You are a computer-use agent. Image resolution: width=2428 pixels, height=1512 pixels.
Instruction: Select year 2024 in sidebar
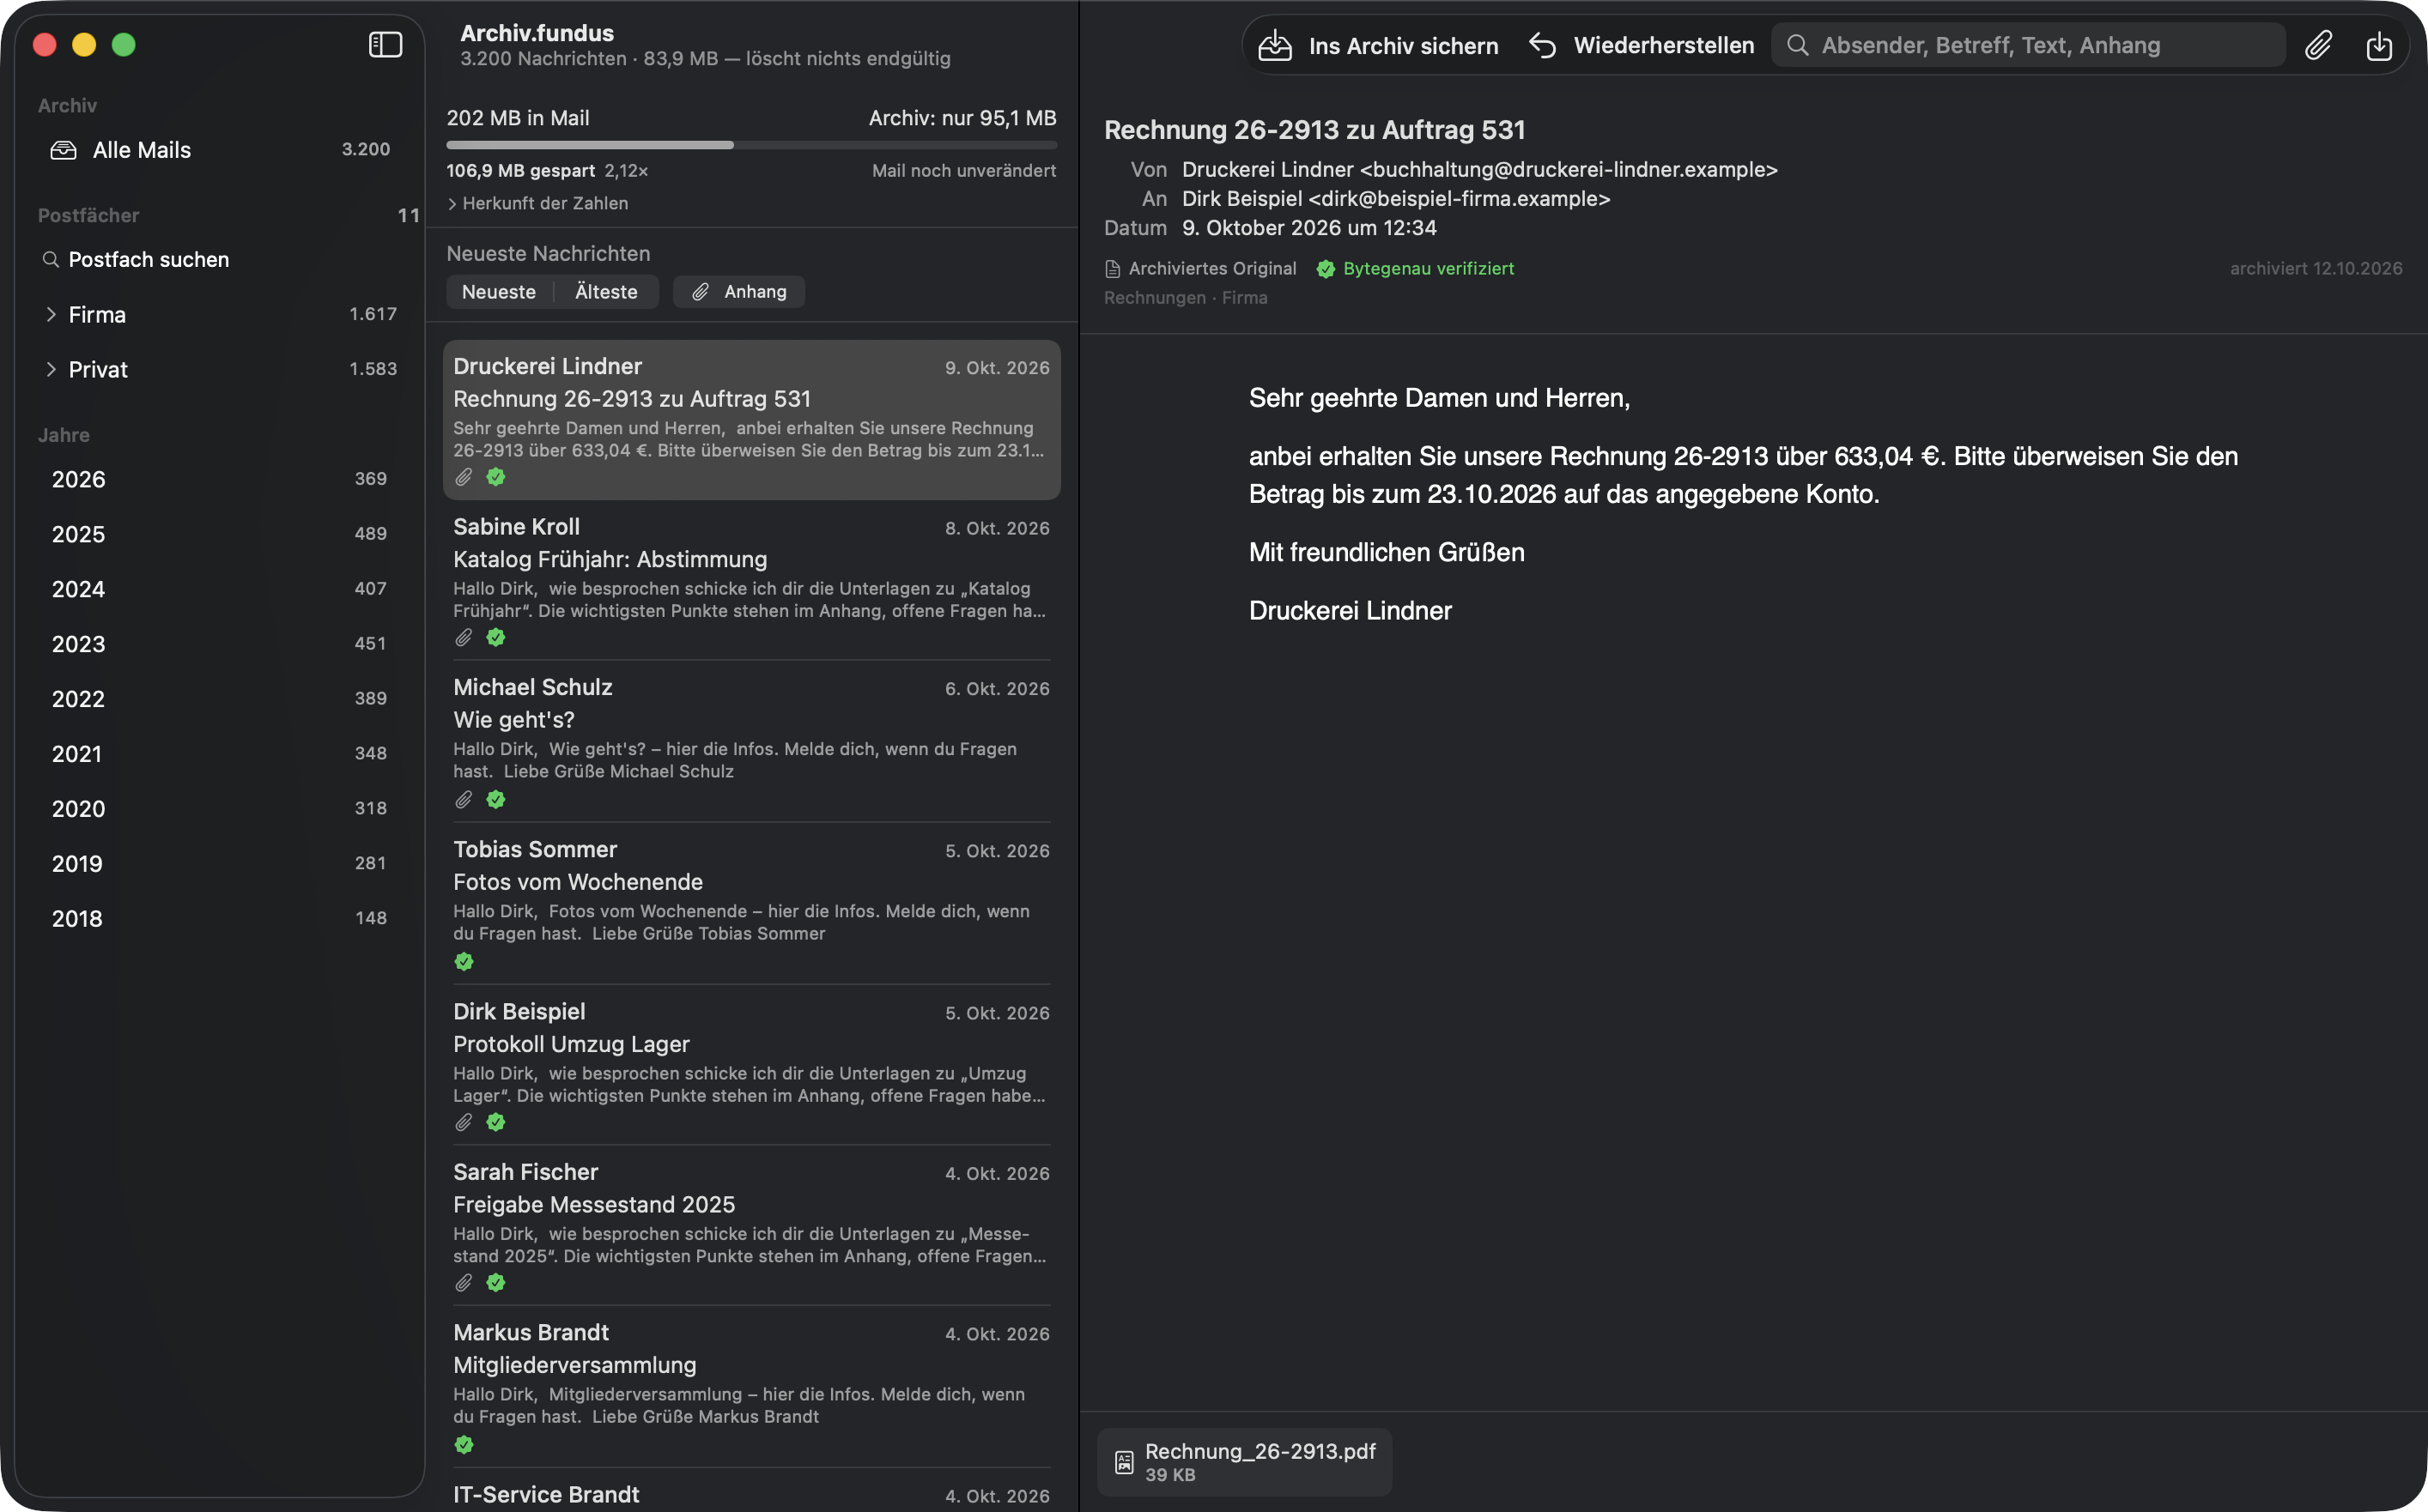tap(219, 589)
